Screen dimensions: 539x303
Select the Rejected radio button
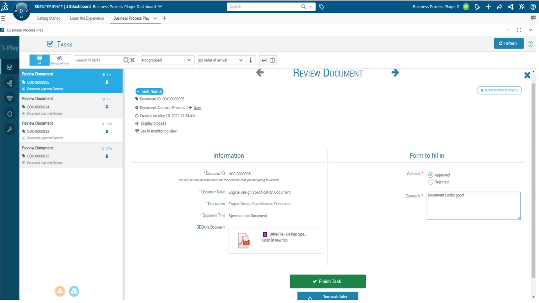pyautogui.click(x=430, y=182)
